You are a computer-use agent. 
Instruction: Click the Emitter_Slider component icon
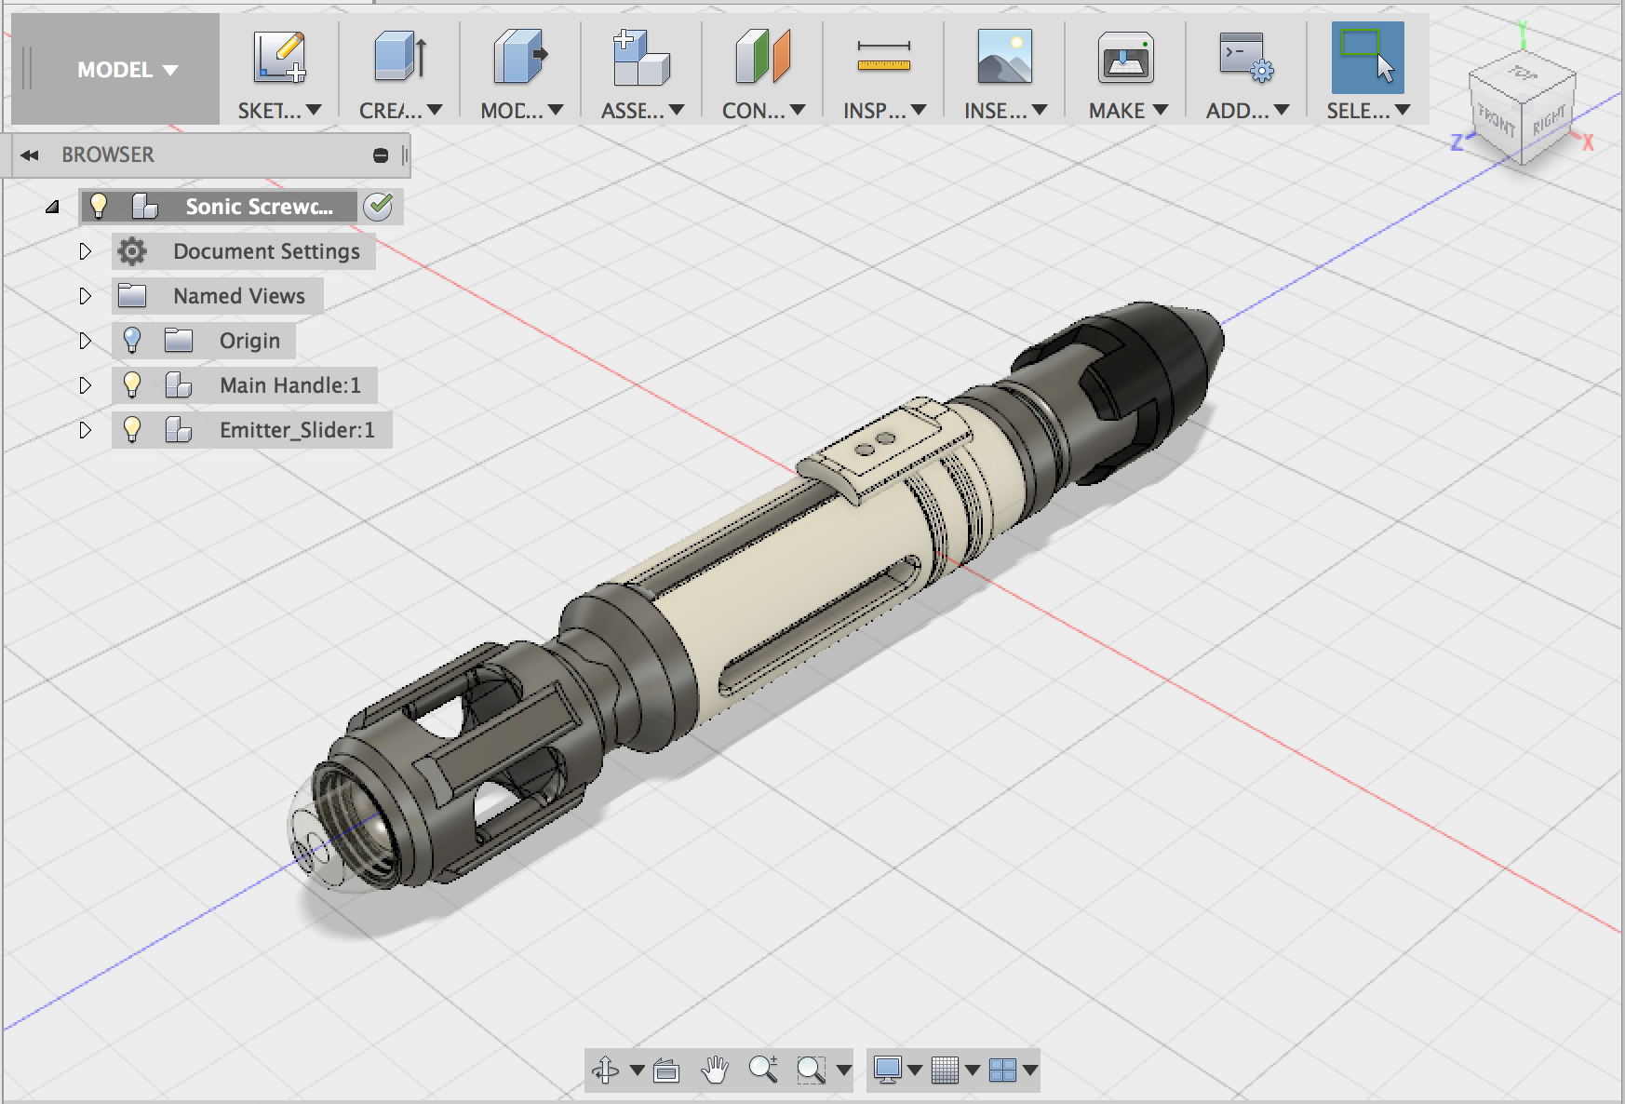178,429
